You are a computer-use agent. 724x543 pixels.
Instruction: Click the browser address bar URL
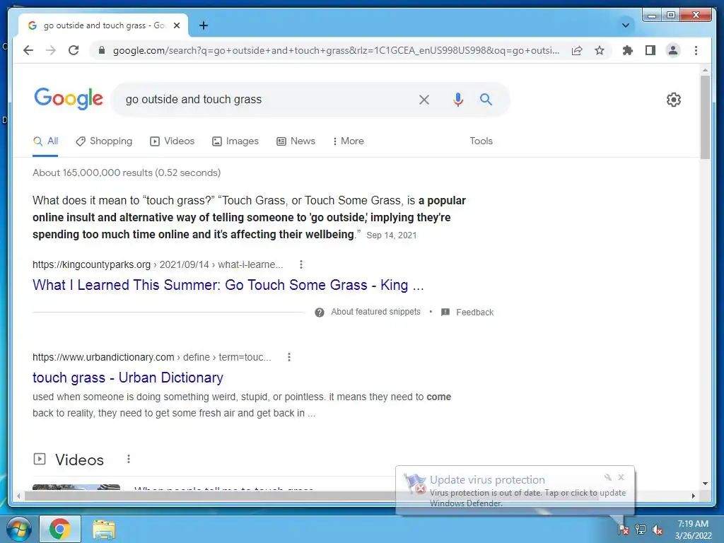click(336, 50)
